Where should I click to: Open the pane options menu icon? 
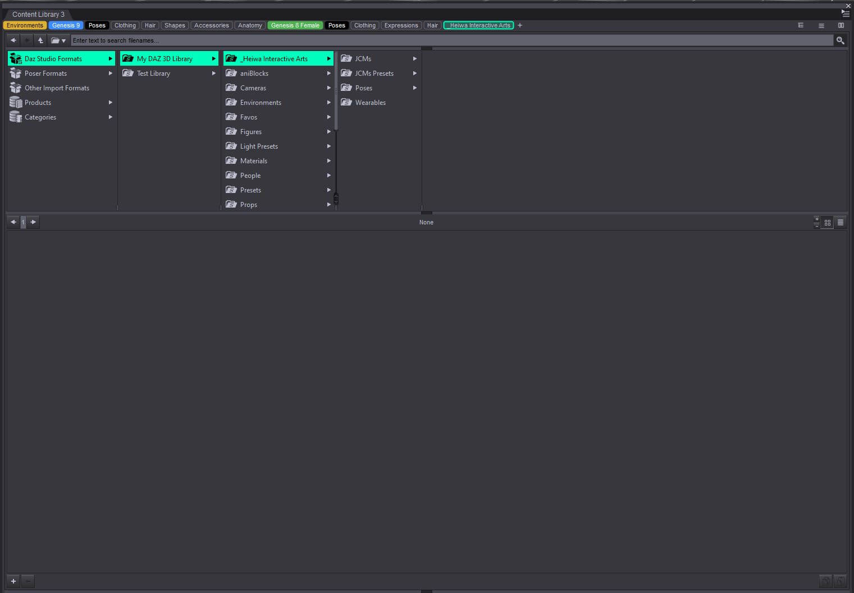(x=846, y=13)
